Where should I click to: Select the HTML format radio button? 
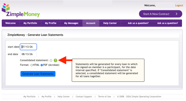(x=32, y=65)
